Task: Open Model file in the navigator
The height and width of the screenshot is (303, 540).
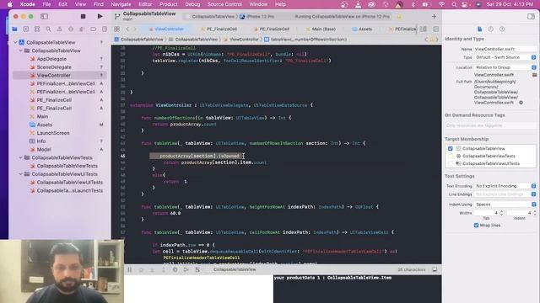Action: tap(44, 150)
